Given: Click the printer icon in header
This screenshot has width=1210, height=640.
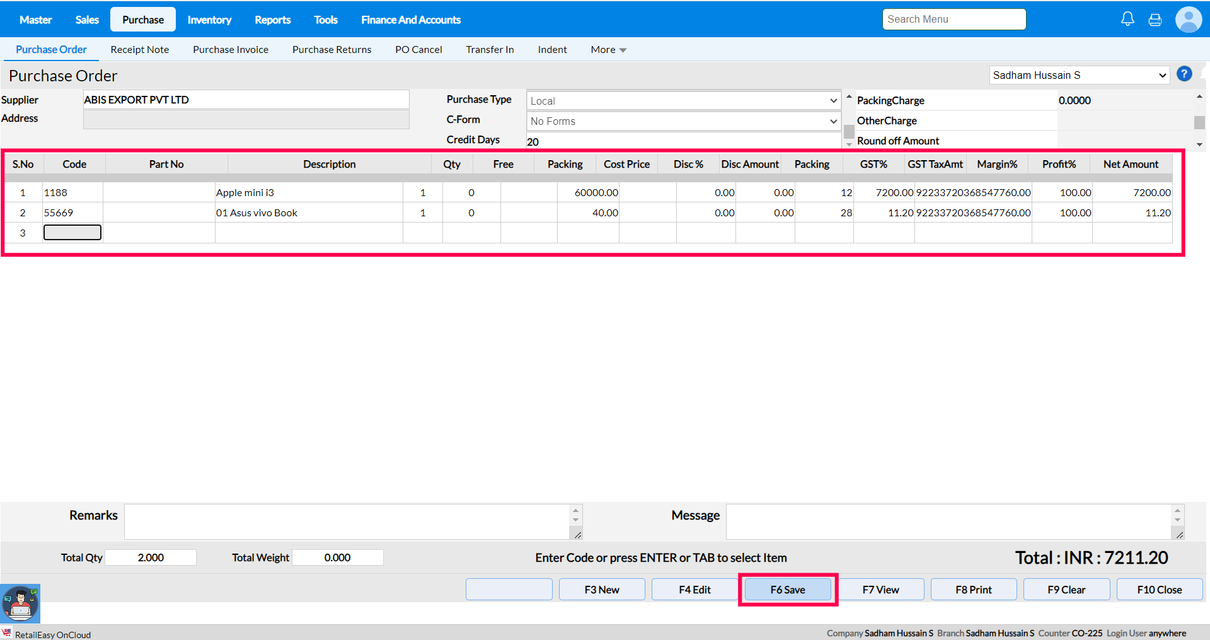Looking at the screenshot, I should coord(1155,20).
